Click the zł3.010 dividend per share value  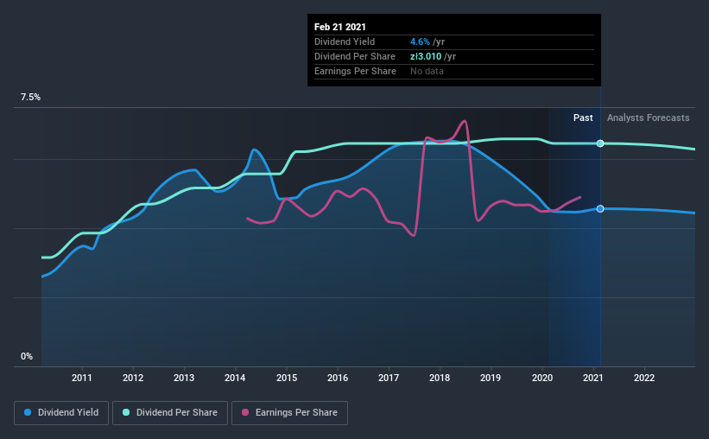426,56
